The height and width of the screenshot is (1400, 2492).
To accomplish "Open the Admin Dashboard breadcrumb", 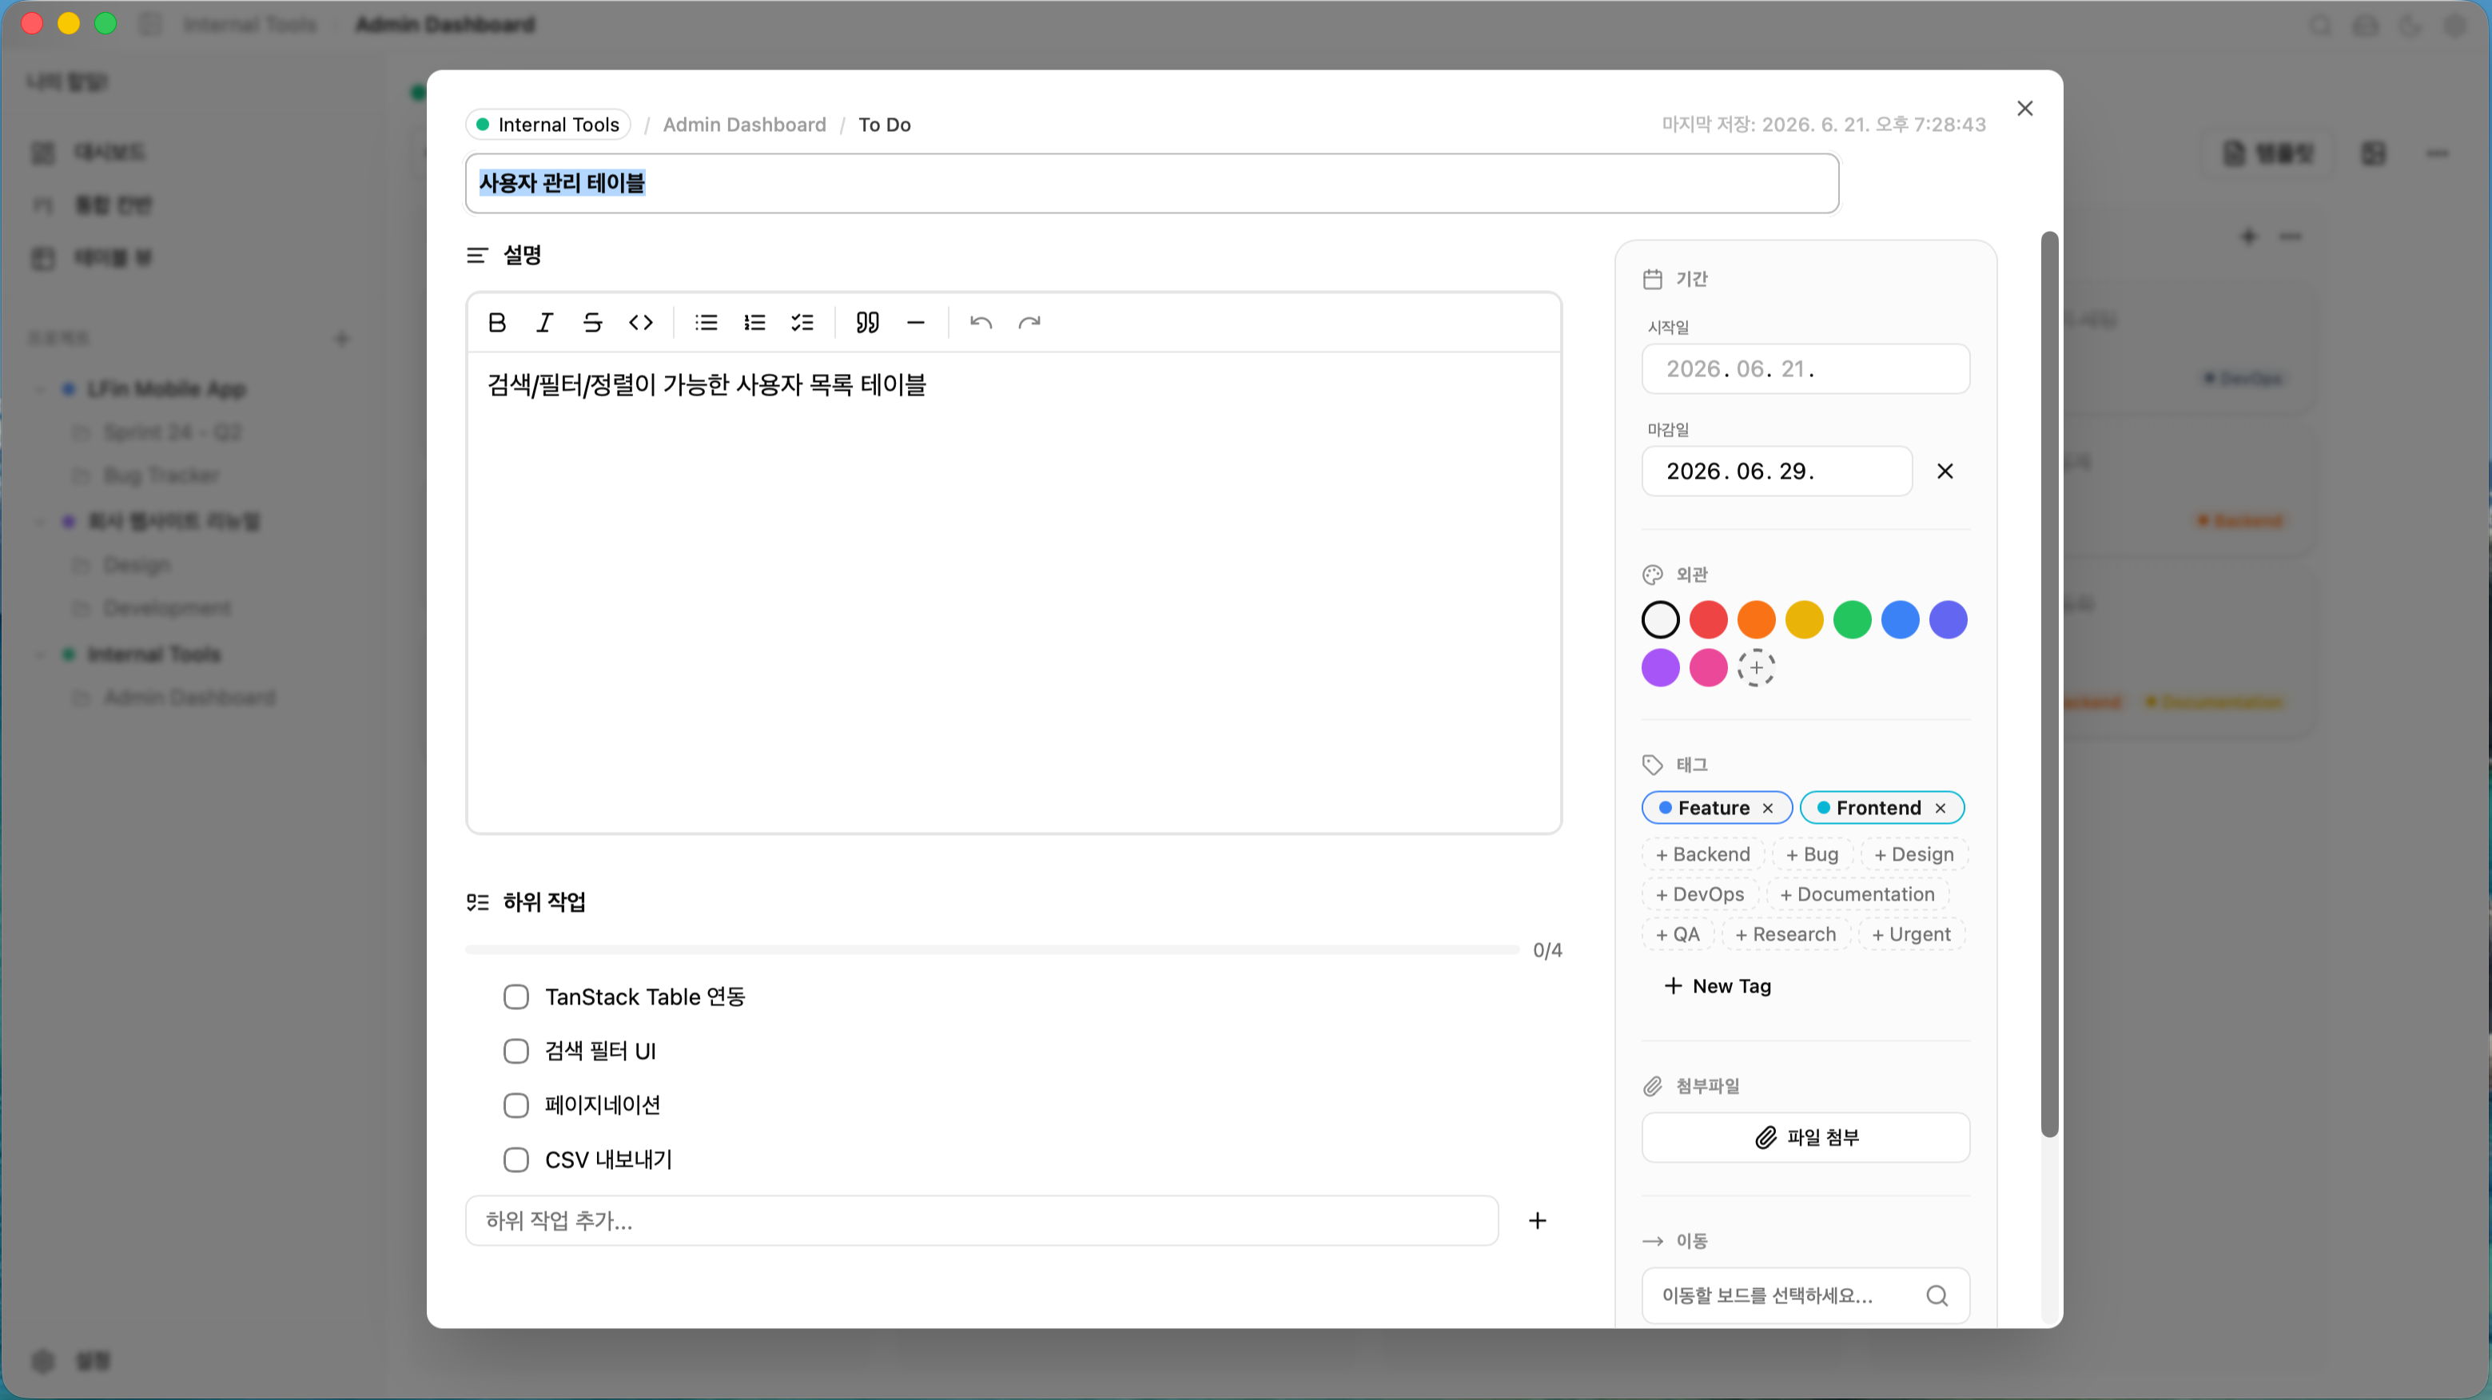I will coord(744,125).
